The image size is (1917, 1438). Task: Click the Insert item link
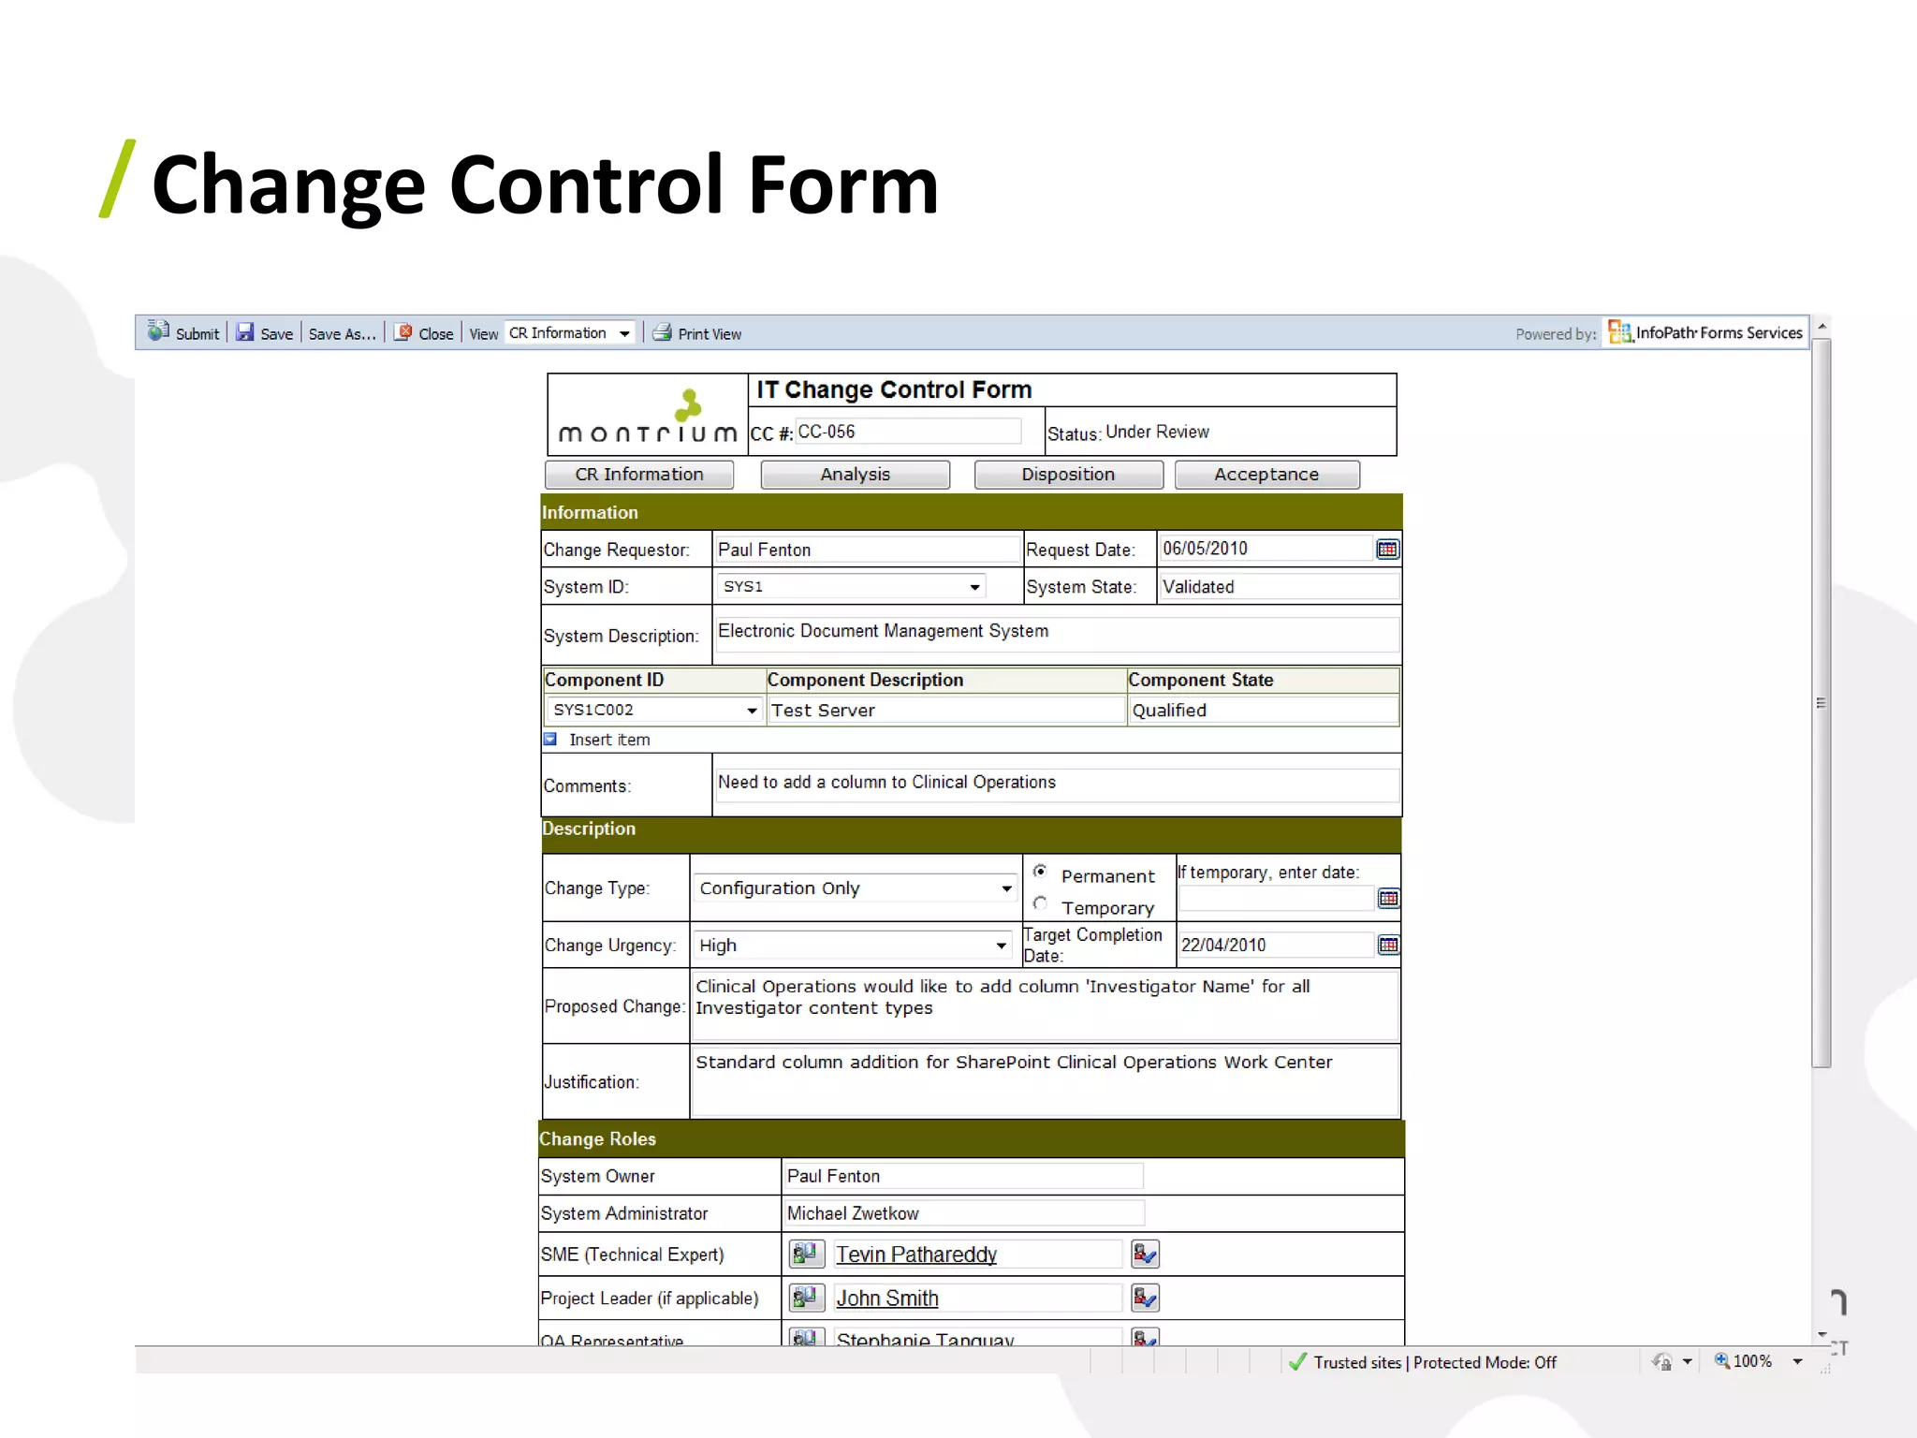tap(609, 740)
